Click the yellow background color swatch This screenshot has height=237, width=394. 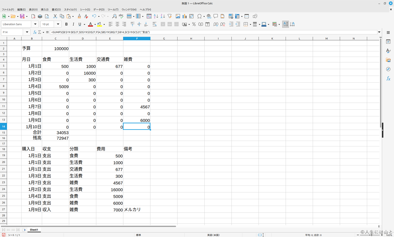coord(100,24)
